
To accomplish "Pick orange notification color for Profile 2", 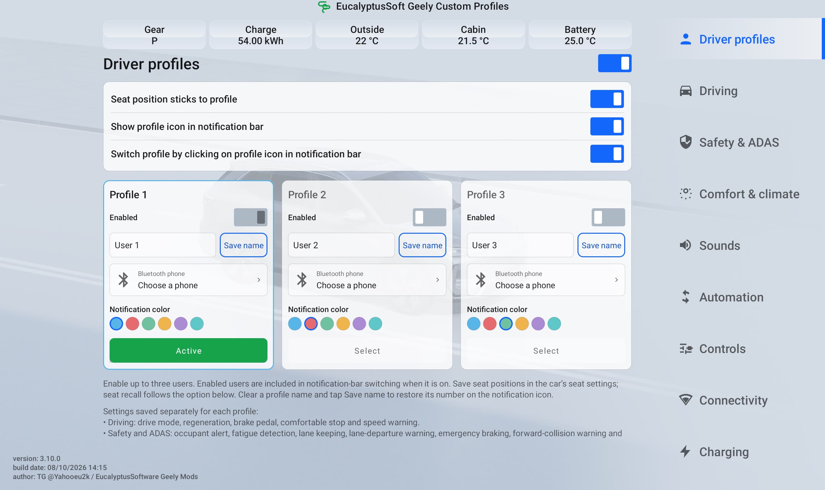I will pos(343,324).
